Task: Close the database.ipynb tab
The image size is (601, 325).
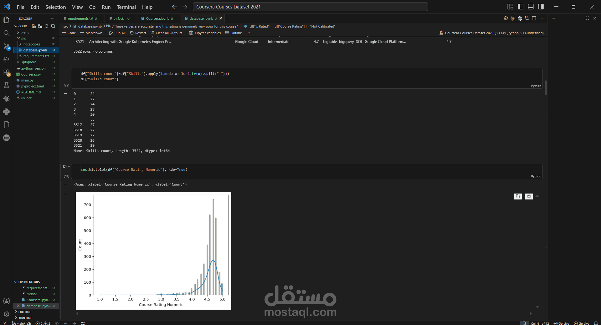Action: tap(221, 18)
